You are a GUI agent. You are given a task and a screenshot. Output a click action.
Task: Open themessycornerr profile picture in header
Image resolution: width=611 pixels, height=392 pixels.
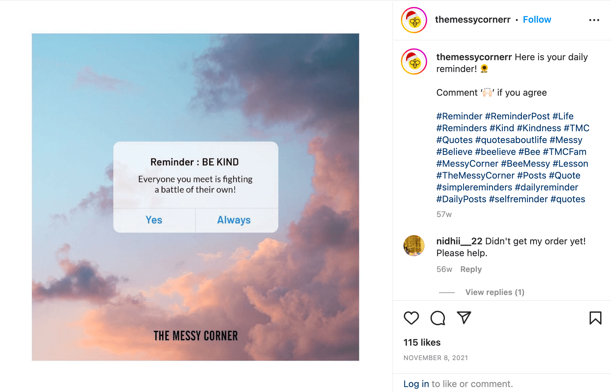[414, 20]
